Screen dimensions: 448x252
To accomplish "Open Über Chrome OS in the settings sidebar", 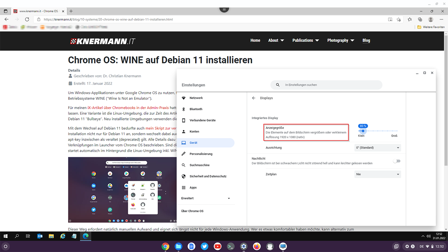I will 192,211.
